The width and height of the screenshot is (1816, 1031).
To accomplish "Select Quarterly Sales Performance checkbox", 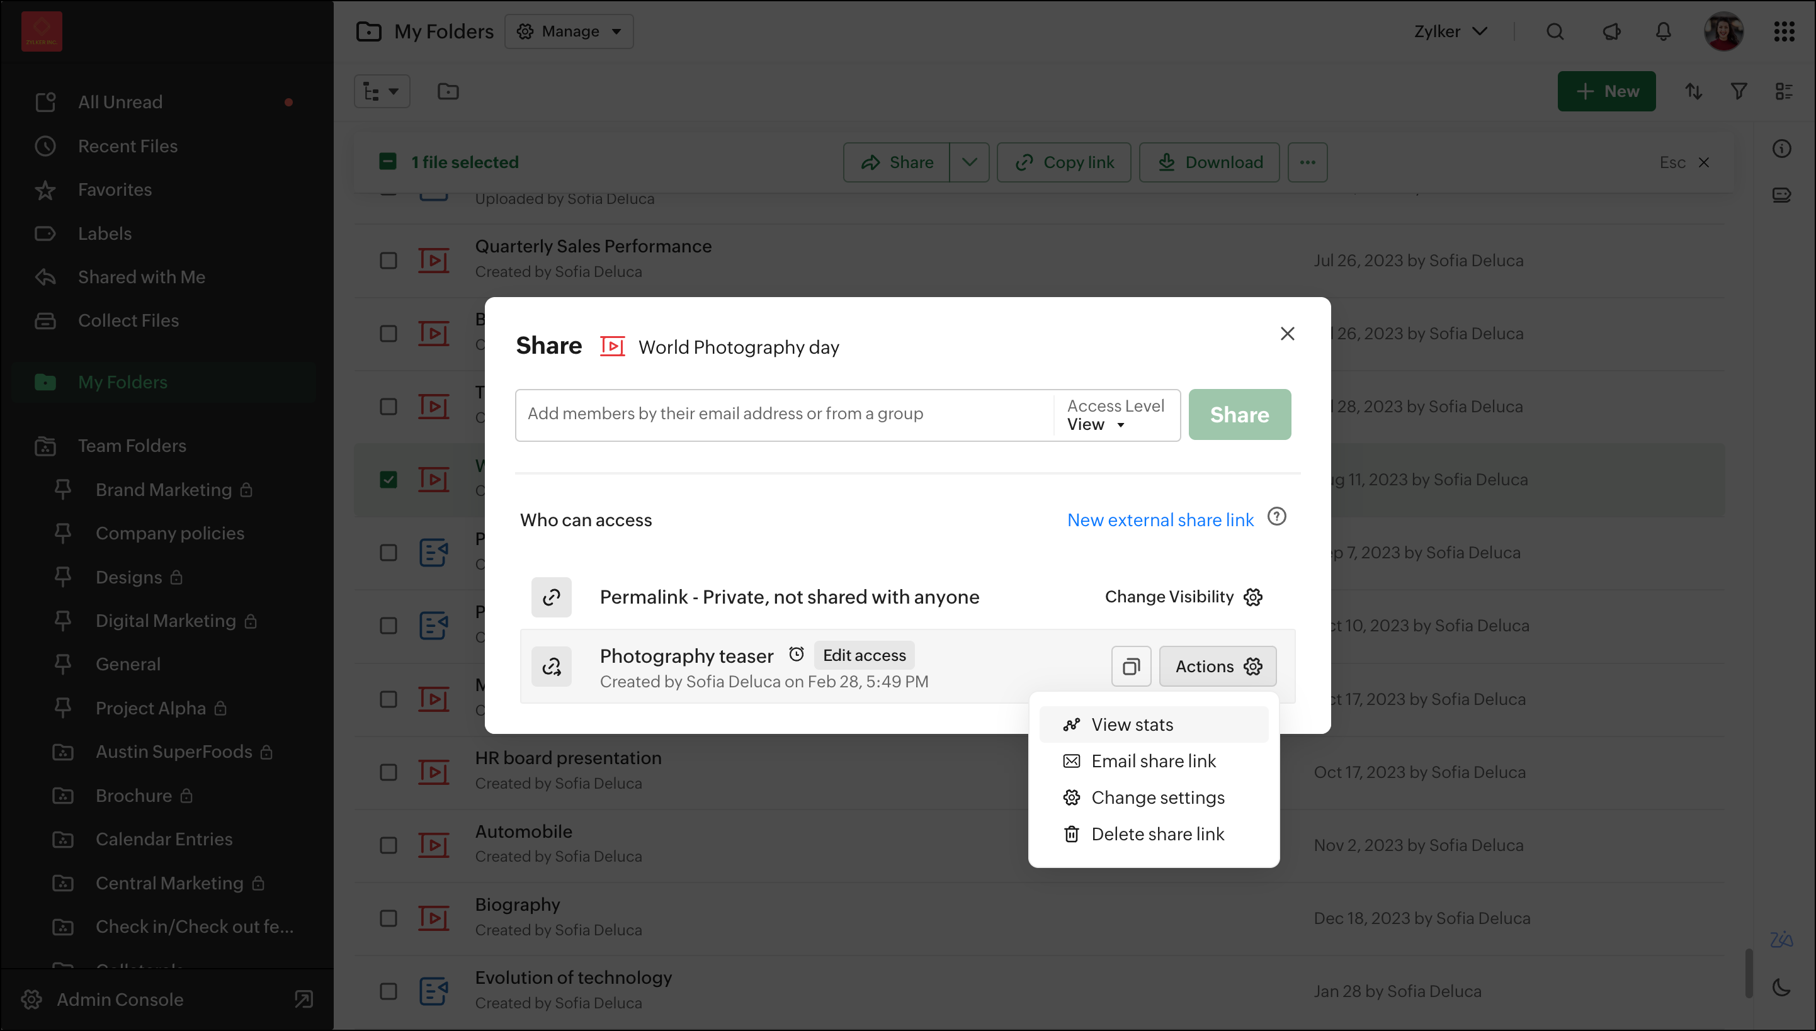I will click(x=388, y=261).
